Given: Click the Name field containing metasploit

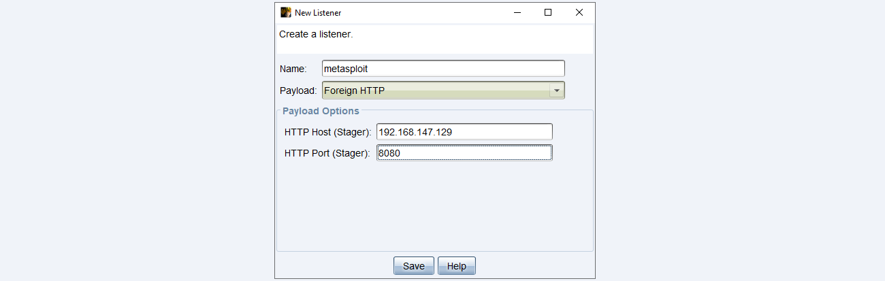Looking at the screenshot, I should coord(443,69).
